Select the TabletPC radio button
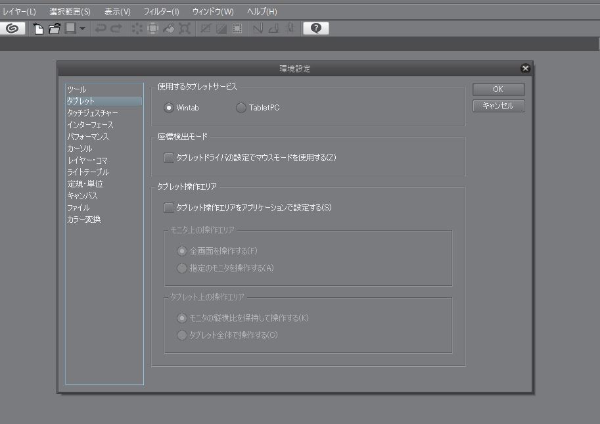This screenshot has width=600, height=424. click(x=241, y=108)
